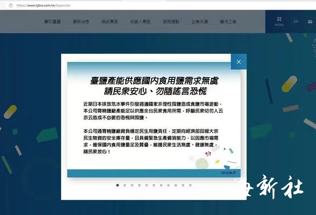
Task: Switch site language to EN
Action: (x=295, y=22)
